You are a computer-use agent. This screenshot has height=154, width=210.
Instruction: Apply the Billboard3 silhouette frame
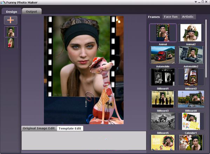point(163,99)
